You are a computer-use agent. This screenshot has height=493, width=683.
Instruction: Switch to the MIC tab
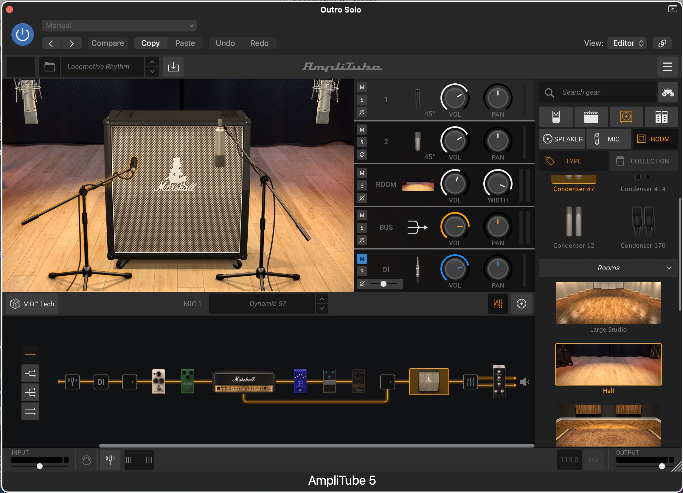608,139
